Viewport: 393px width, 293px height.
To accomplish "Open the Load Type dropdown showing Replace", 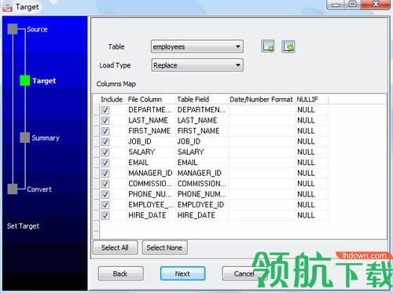I will click(x=197, y=65).
